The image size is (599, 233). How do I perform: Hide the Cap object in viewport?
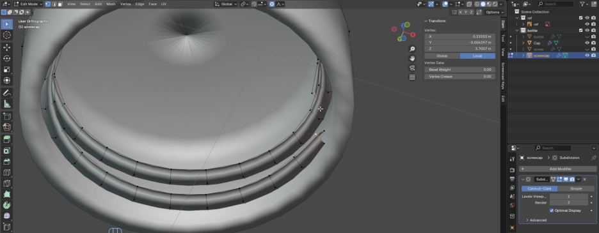point(587,43)
